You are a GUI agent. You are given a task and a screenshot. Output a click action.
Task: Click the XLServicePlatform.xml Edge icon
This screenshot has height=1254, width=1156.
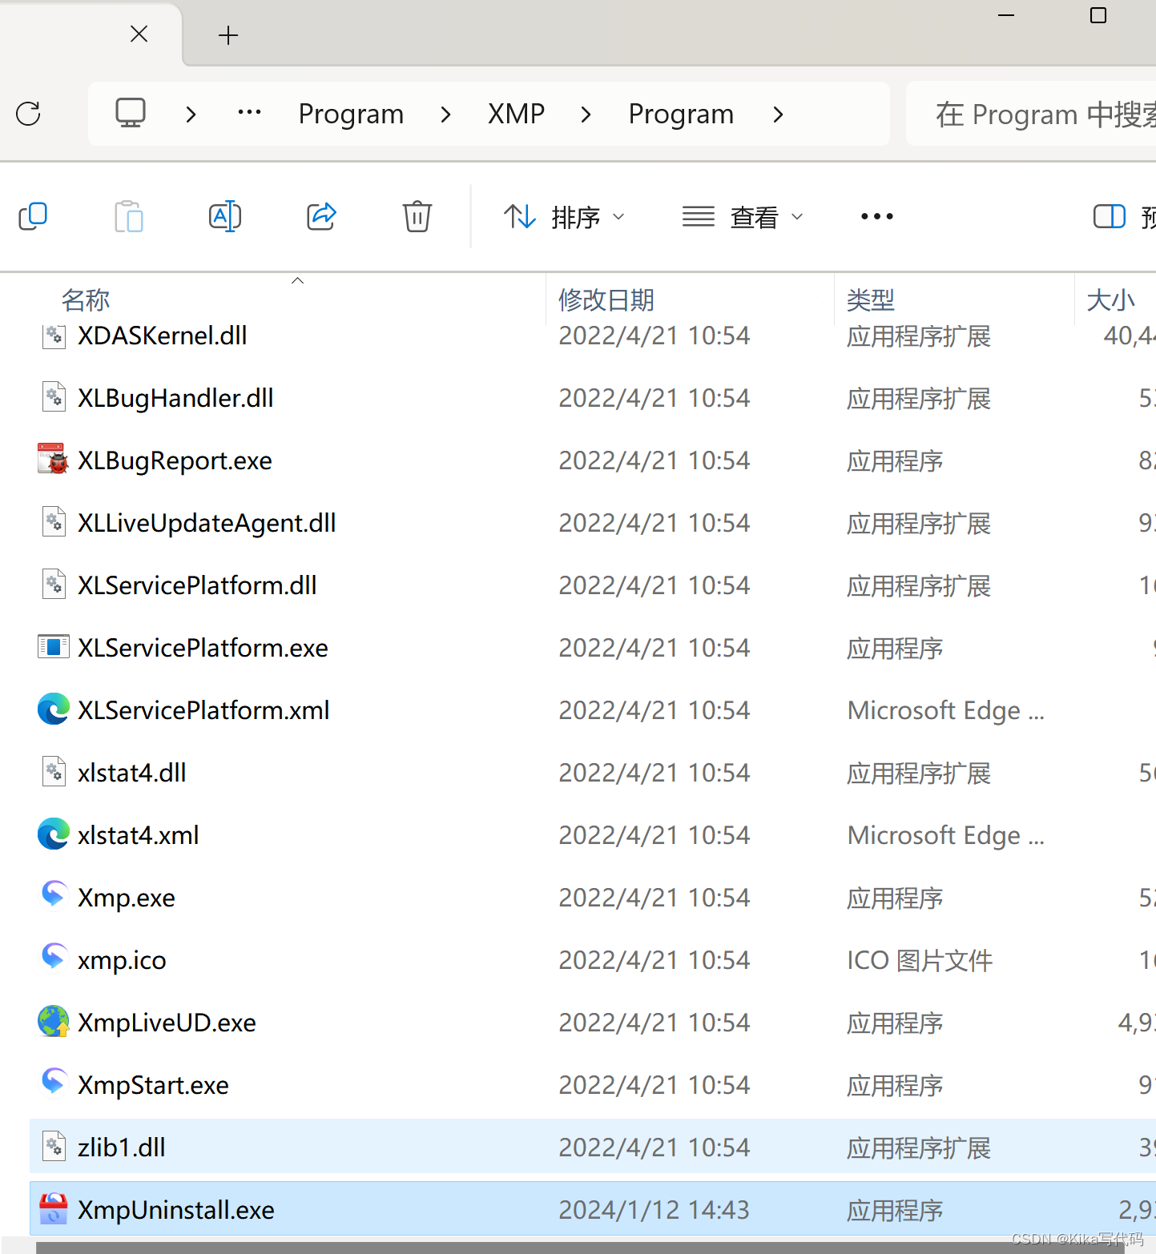pos(54,709)
